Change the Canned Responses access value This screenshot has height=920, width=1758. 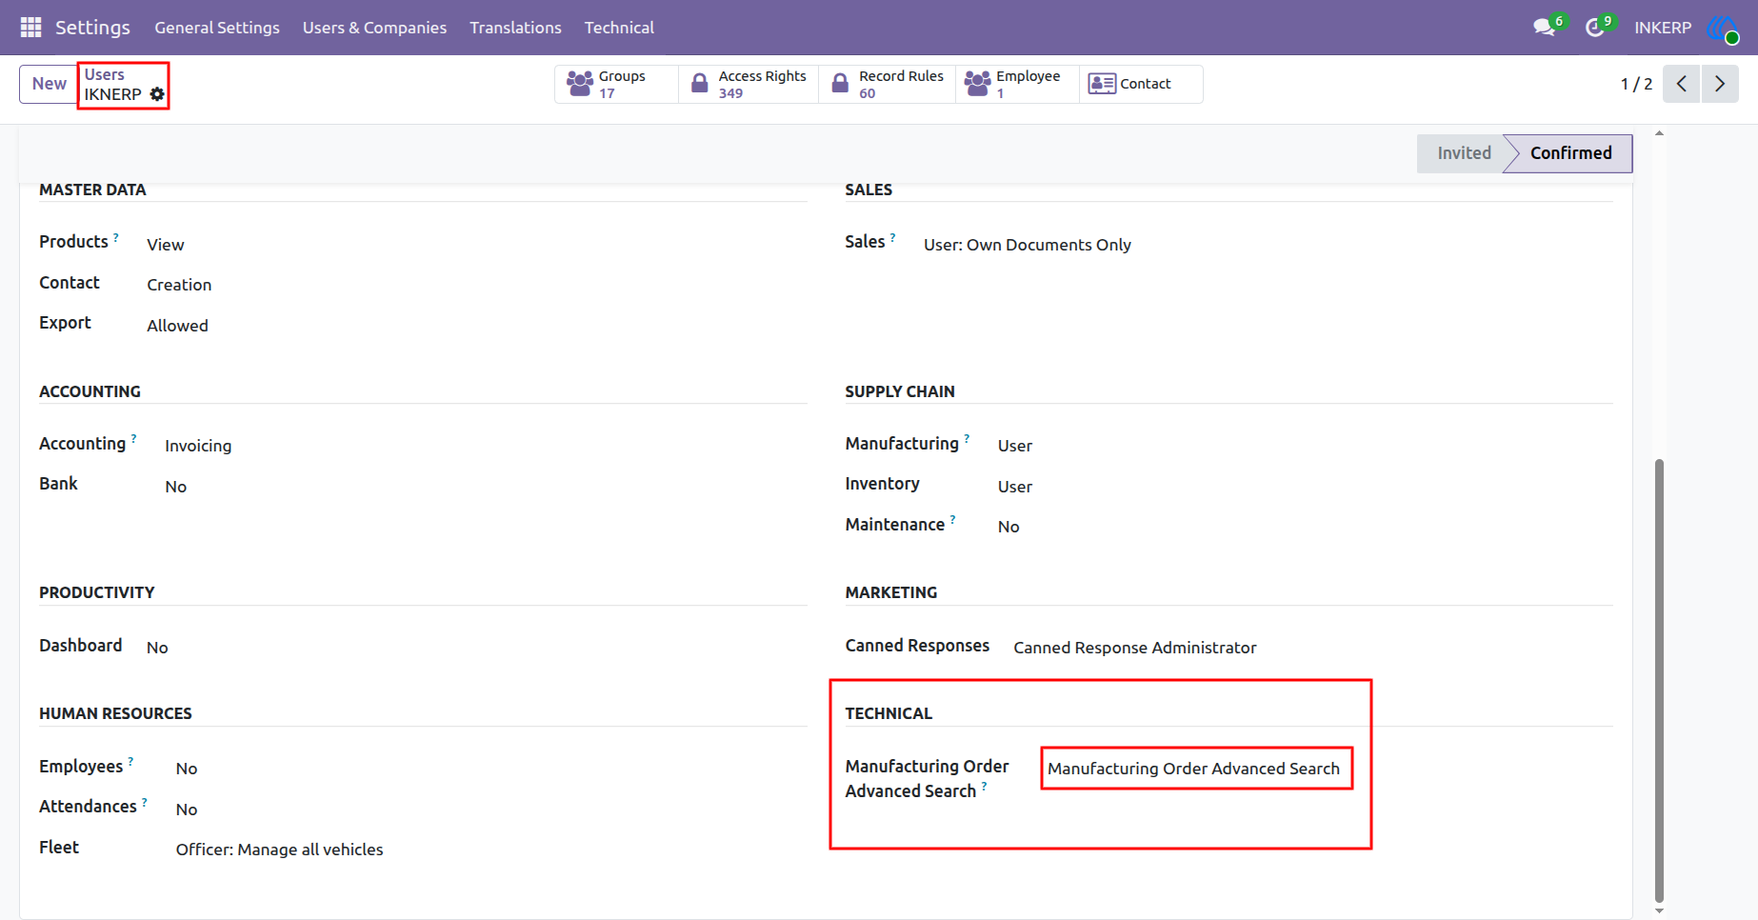coord(1134,648)
